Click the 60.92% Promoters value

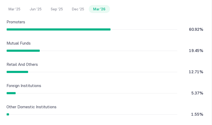[x=196, y=29]
